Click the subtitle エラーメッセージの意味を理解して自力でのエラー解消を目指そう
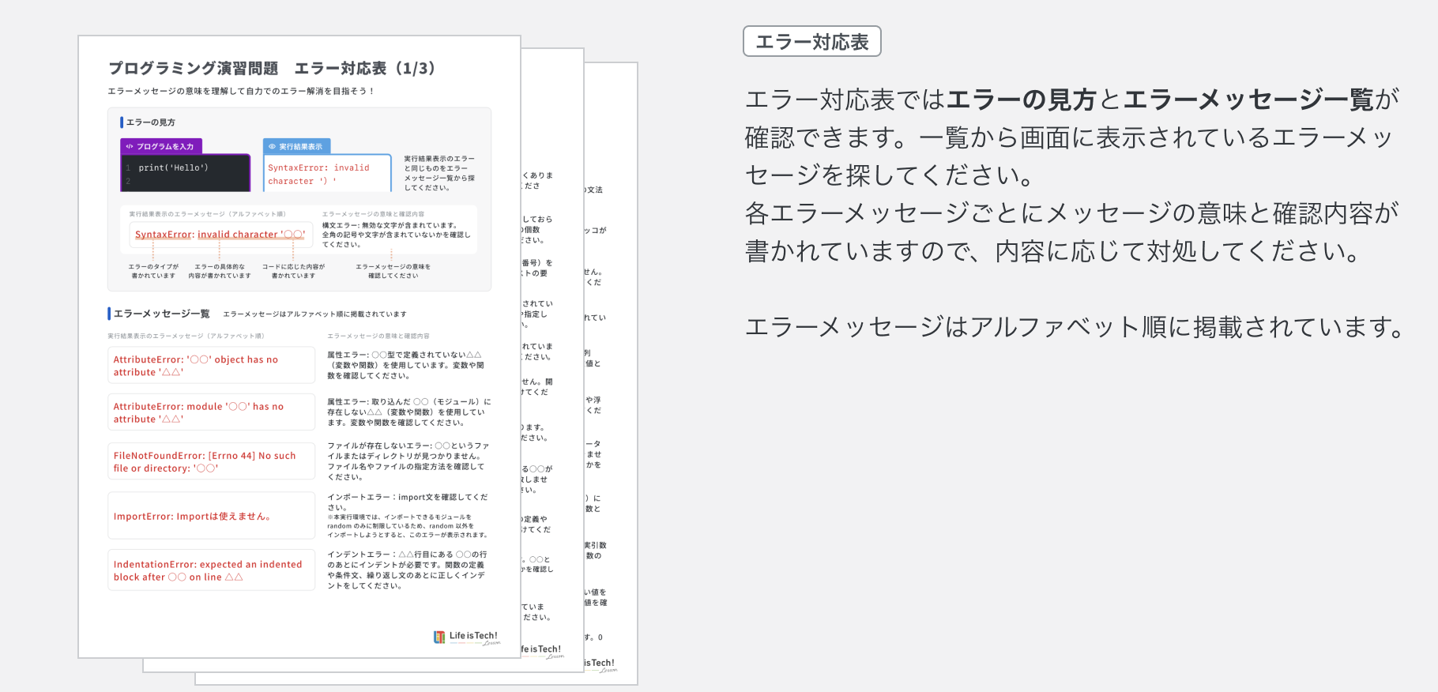The image size is (1438, 692). point(241,92)
